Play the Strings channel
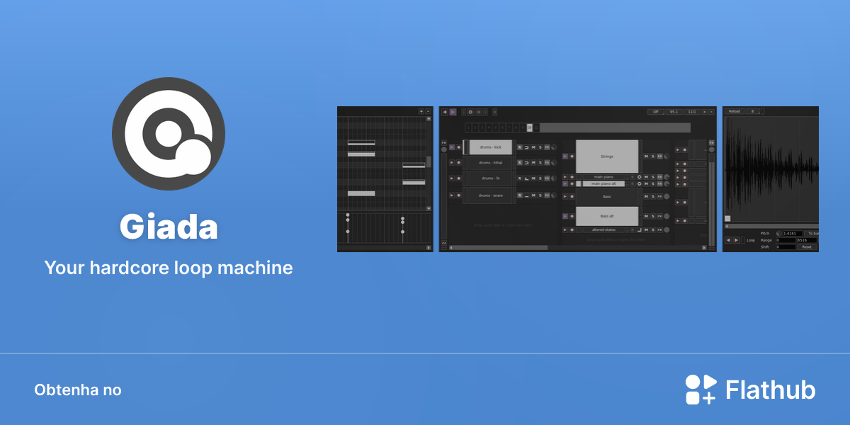Viewport: 850px width, 425px height. click(565, 157)
